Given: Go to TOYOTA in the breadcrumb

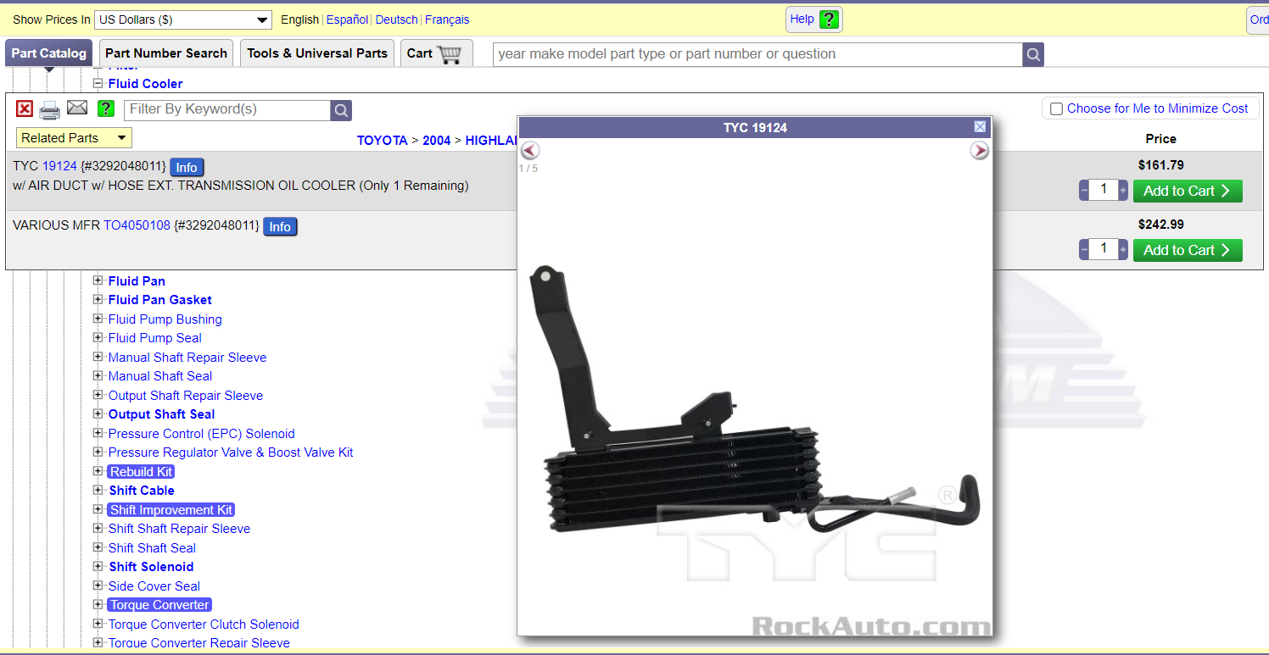Looking at the screenshot, I should (x=382, y=141).
